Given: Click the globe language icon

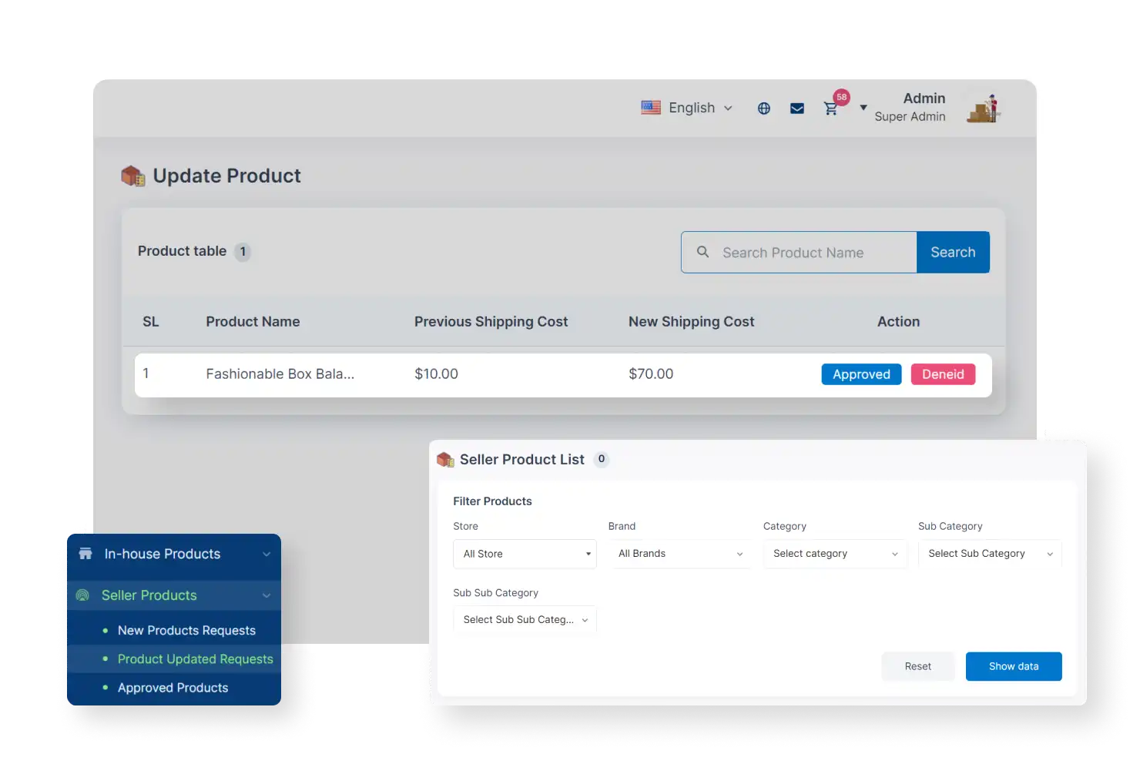Looking at the screenshot, I should 763,108.
